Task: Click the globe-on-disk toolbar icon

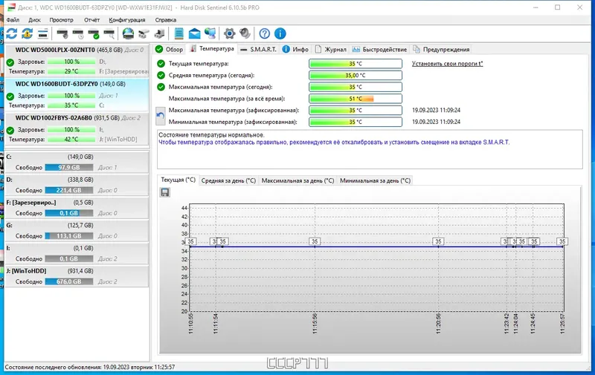Action: [x=128, y=33]
